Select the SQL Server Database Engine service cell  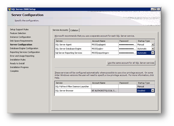73,49
